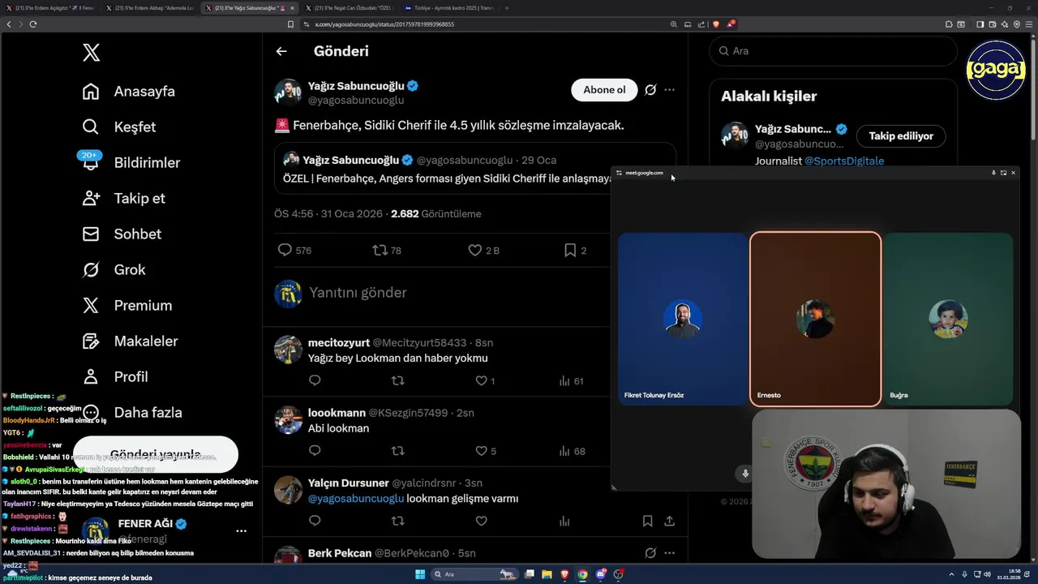Bookmark the main post showing 2

tap(570, 251)
